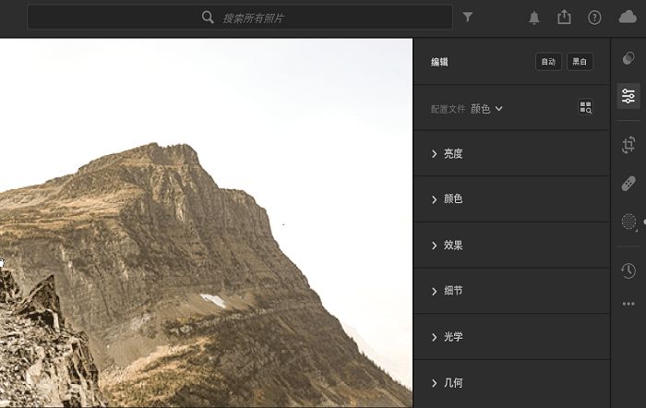The width and height of the screenshot is (646, 408).
Task: Open the help question mark icon
Action: click(594, 18)
